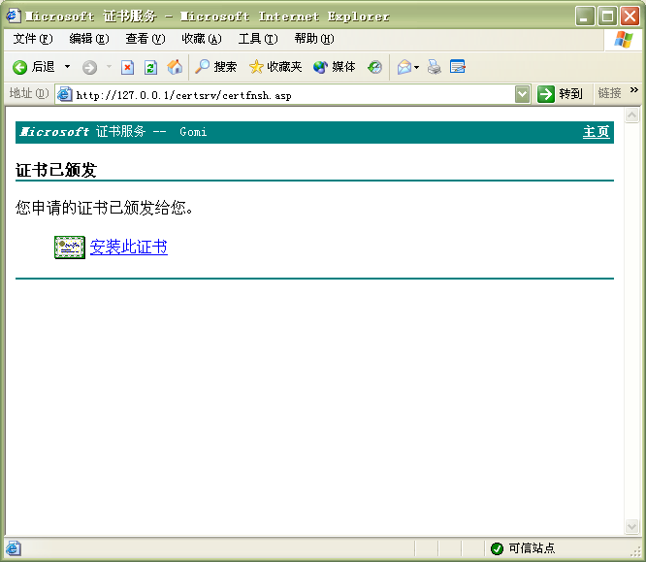The width and height of the screenshot is (646, 562).
Task: Minimize the Internet Explorer window
Action: pyautogui.click(x=585, y=17)
